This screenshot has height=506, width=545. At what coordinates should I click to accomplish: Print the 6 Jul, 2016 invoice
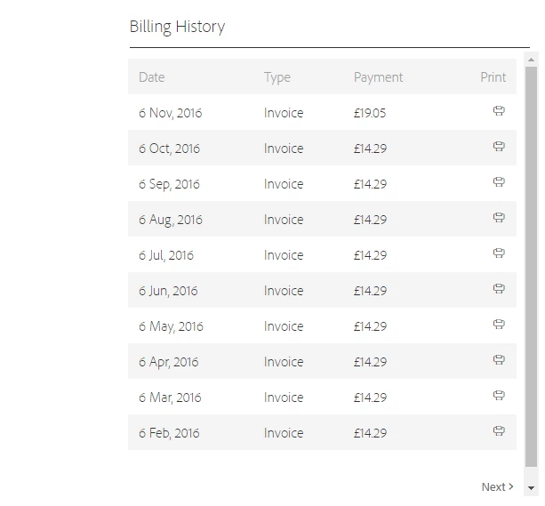point(499,253)
